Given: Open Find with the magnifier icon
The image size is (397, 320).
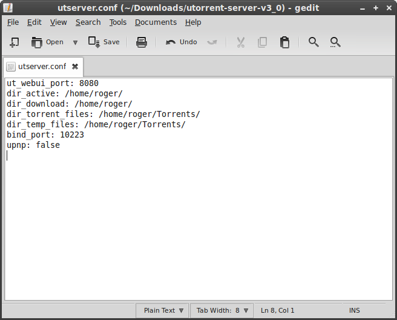Looking at the screenshot, I should pyautogui.click(x=313, y=42).
